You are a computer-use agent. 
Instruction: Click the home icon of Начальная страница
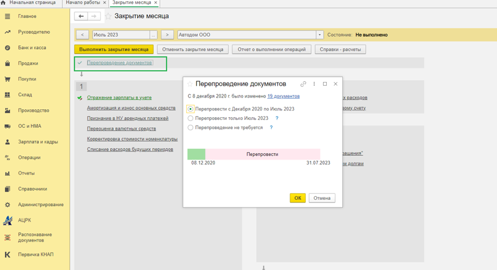pyautogui.click(x=3, y=2)
